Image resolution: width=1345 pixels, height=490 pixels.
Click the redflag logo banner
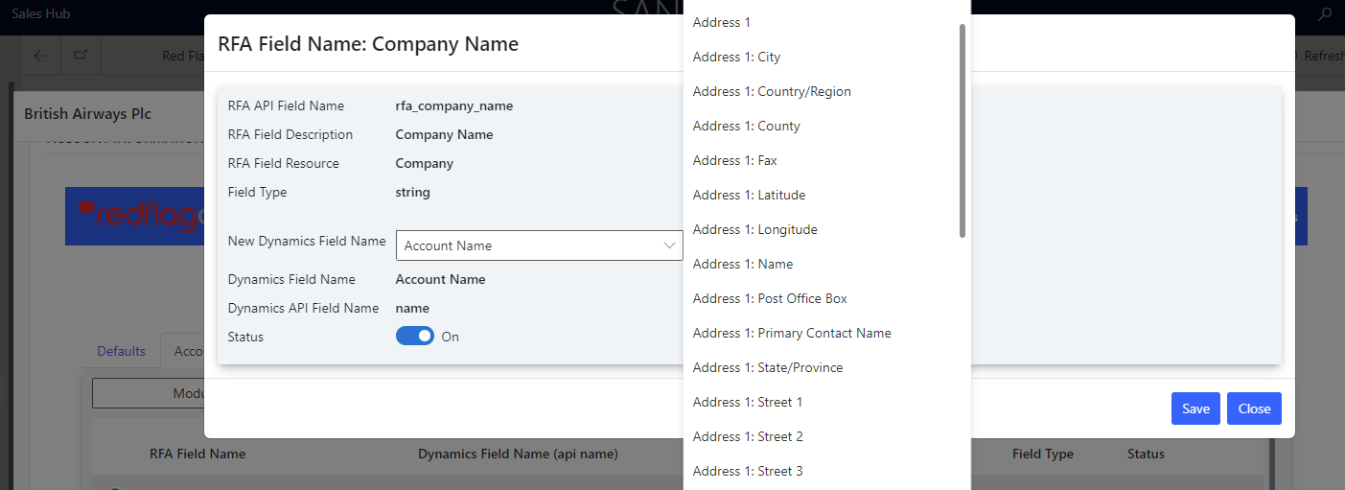coord(134,216)
